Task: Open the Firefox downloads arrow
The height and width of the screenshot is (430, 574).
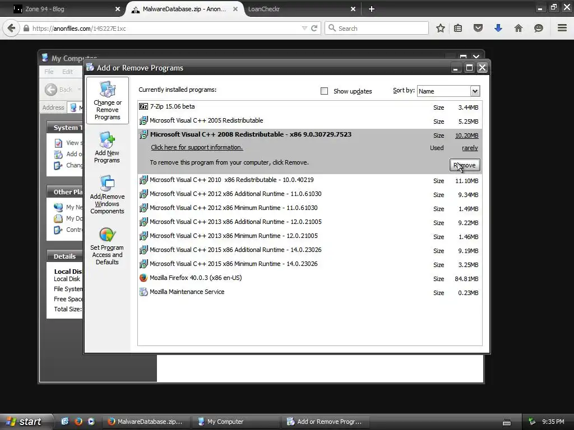Action: pyautogui.click(x=498, y=28)
